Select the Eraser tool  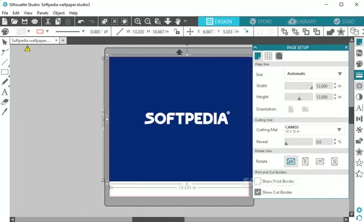(5, 102)
